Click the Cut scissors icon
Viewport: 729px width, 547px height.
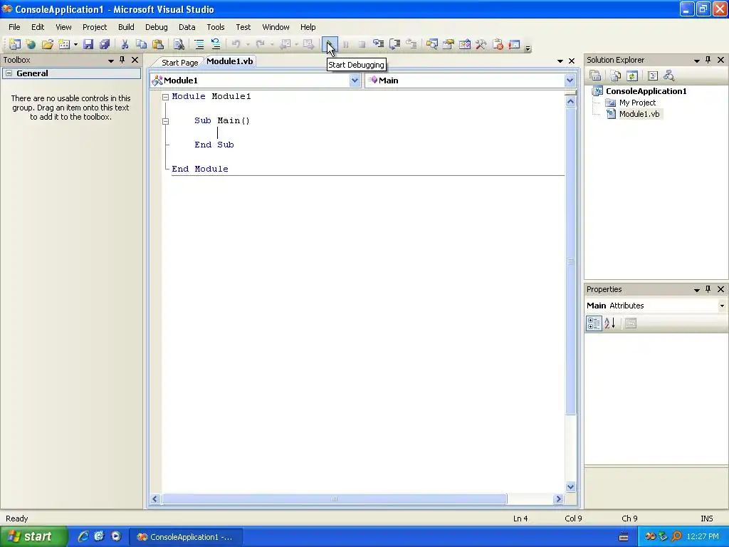click(125, 44)
